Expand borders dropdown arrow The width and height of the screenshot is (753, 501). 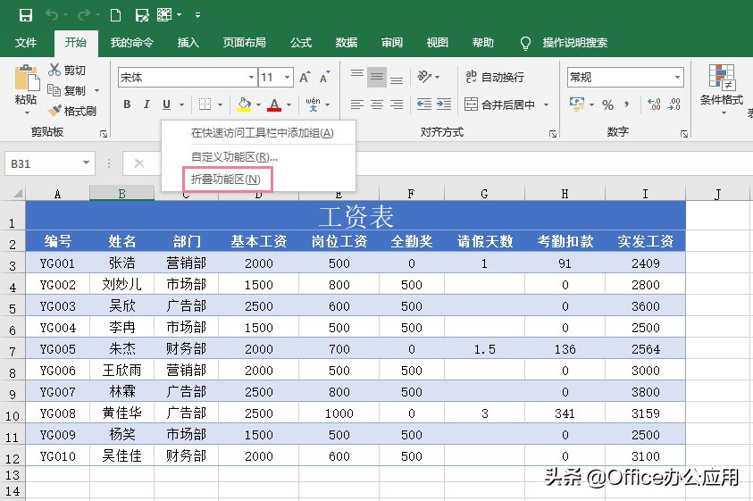click(220, 104)
